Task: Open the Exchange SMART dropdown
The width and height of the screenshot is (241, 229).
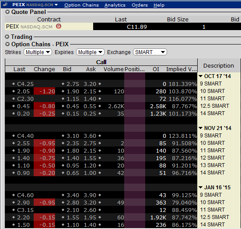Action: click(x=150, y=52)
